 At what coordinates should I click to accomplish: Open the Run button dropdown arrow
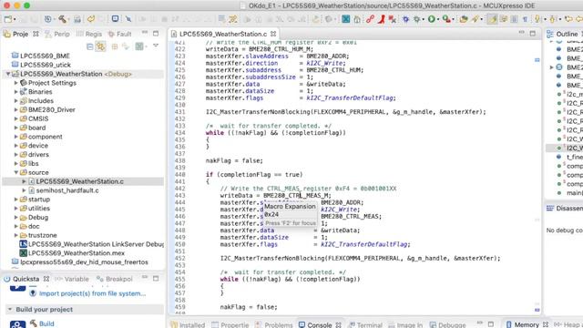coord(437,19)
